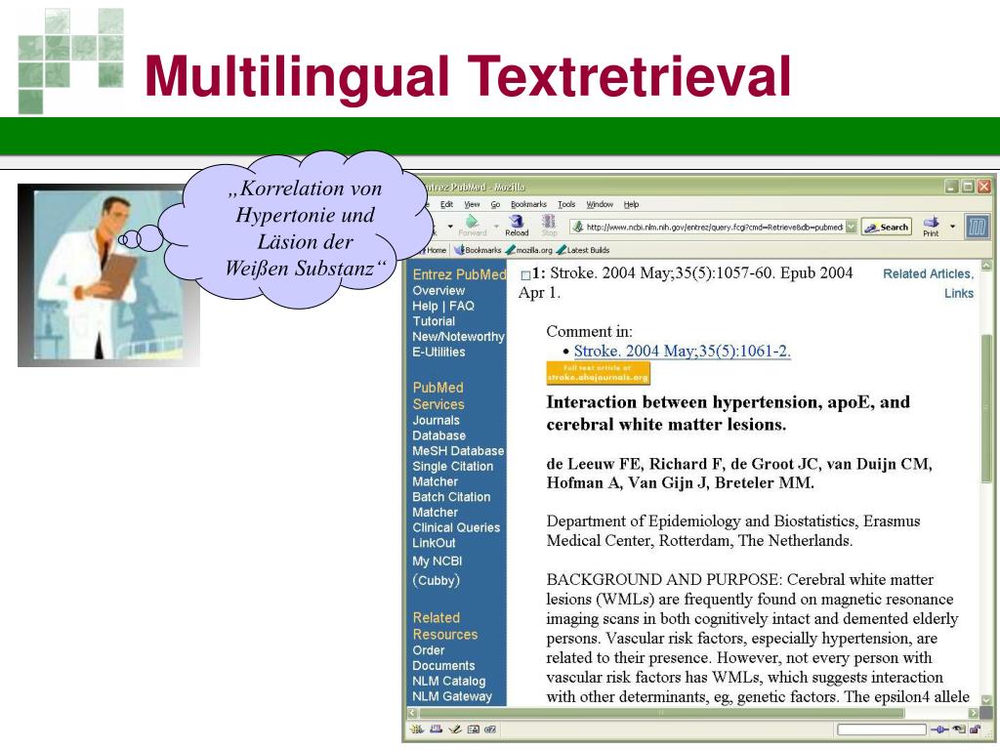
Task: Open the URL history dropdown arrow
Action: (x=851, y=227)
